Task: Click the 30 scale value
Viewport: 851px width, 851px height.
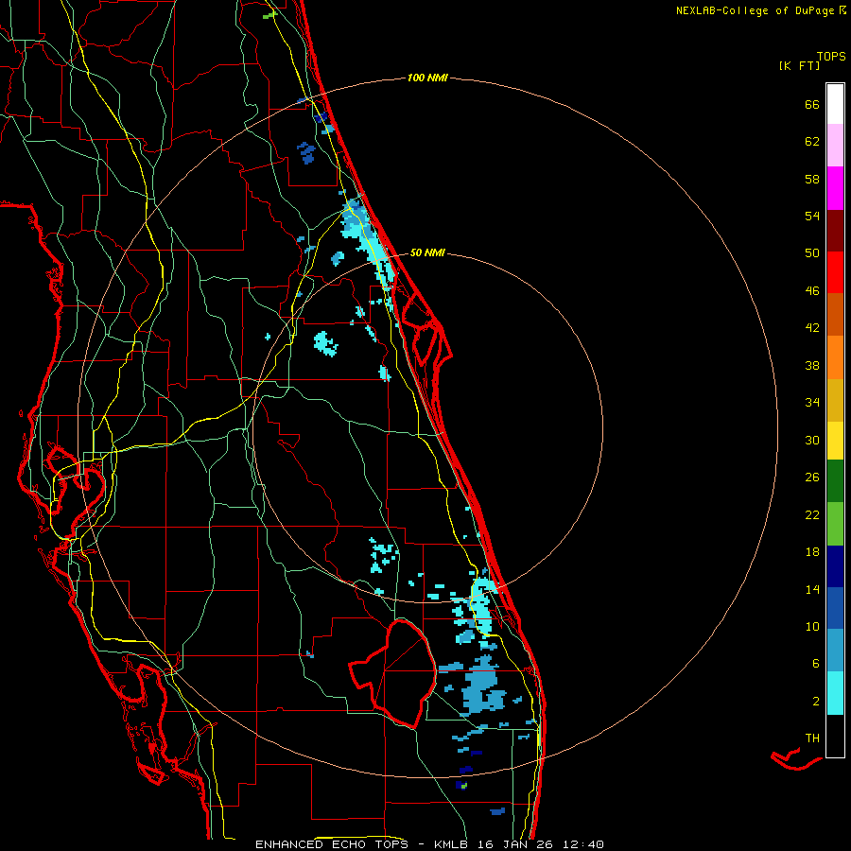Action: (812, 440)
